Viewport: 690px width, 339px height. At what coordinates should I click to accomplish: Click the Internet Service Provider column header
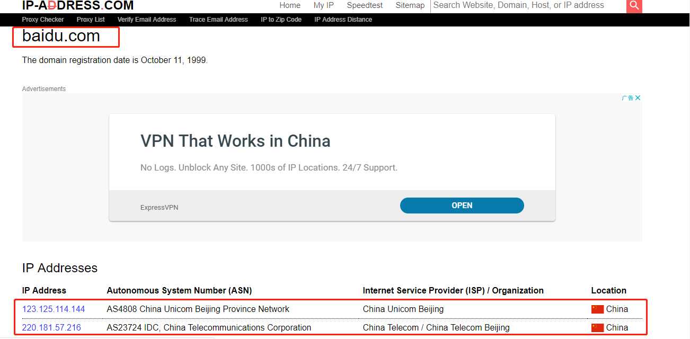click(453, 291)
